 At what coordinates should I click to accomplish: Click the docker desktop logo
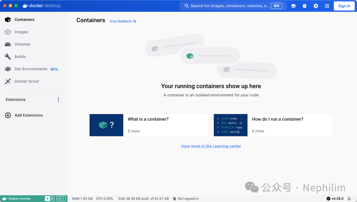pos(42,6)
